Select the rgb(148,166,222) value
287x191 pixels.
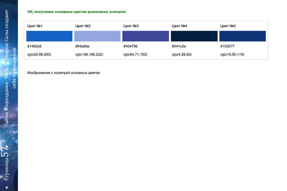(x=89, y=55)
